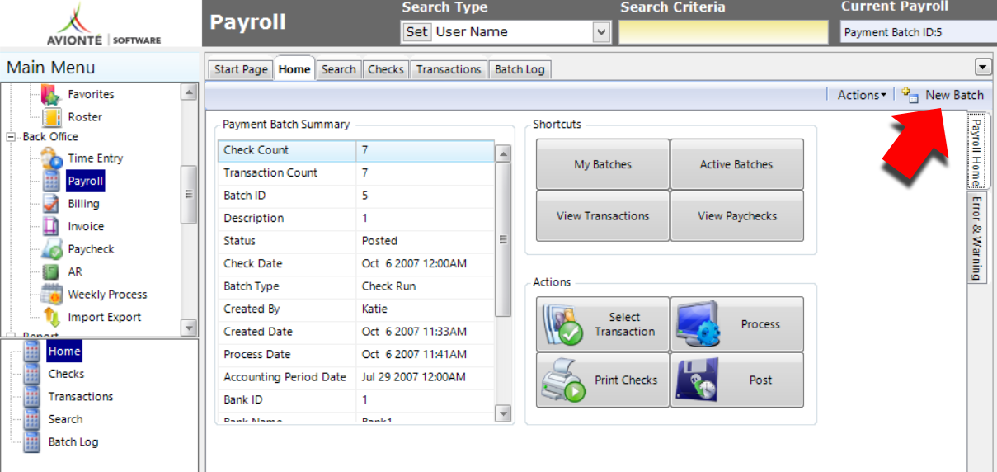Select the Invoice icon in the menu tree

tap(51, 226)
